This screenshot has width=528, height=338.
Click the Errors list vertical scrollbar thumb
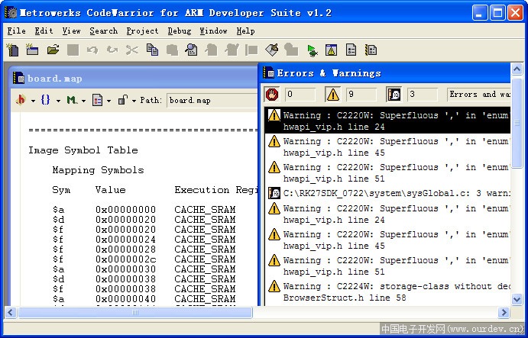pos(517,123)
